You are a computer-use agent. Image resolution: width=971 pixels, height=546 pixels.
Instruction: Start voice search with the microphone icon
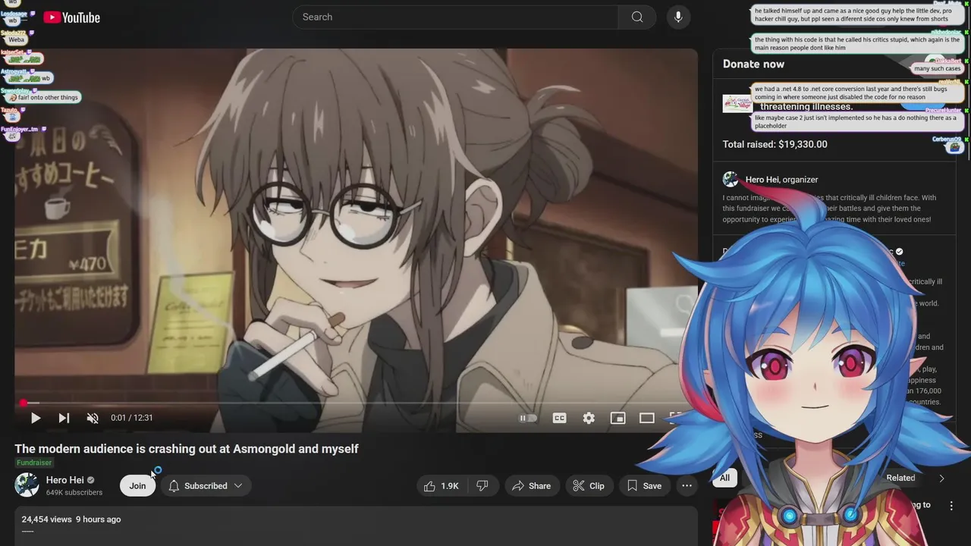tap(678, 17)
